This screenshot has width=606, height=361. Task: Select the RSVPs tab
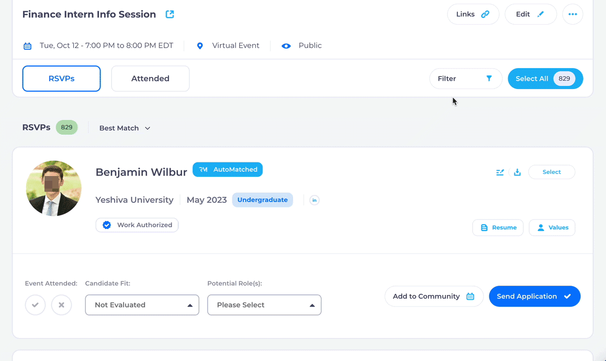61,79
